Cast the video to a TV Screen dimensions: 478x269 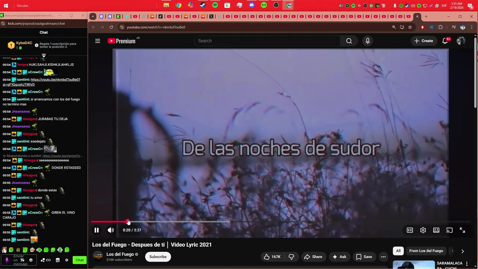click(x=449, y=230)
